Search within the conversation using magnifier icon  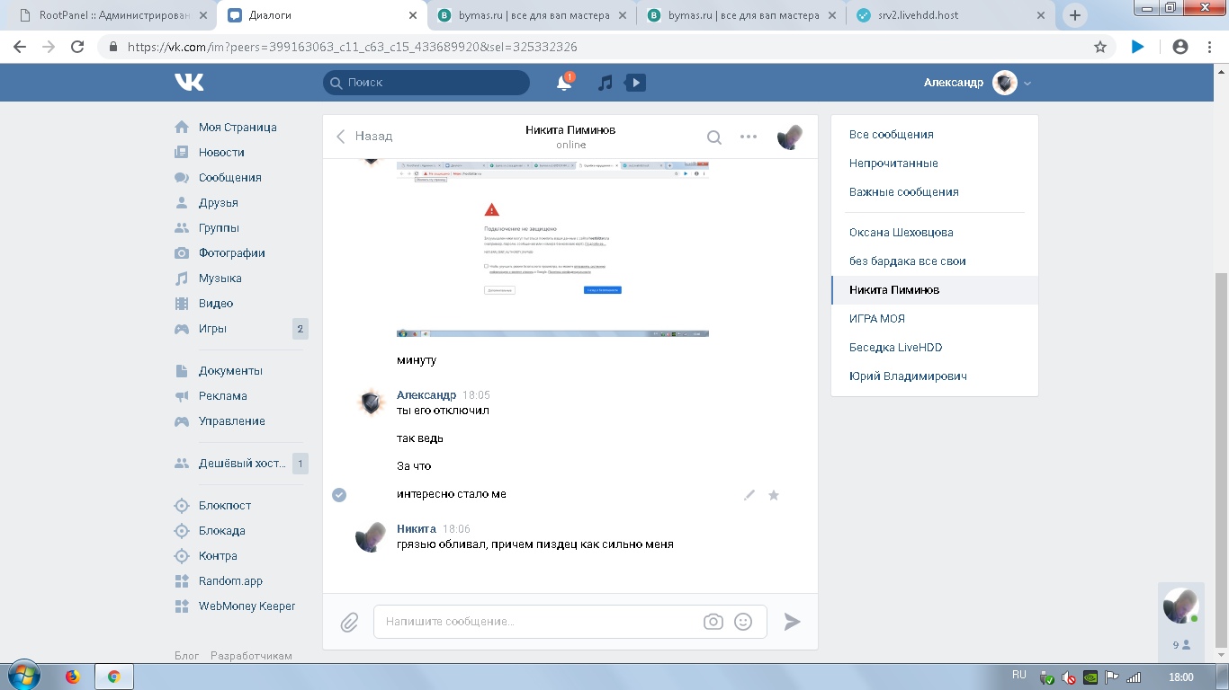point(713,137)
